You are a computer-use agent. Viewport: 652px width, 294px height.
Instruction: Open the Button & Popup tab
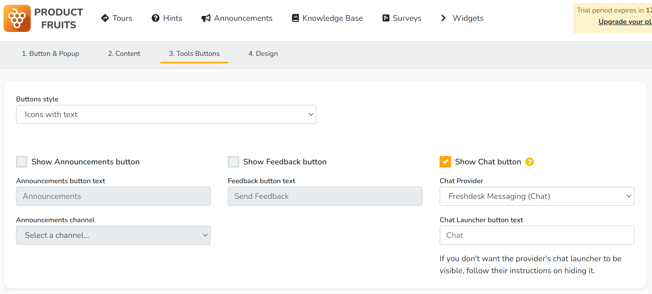(51, 54)
